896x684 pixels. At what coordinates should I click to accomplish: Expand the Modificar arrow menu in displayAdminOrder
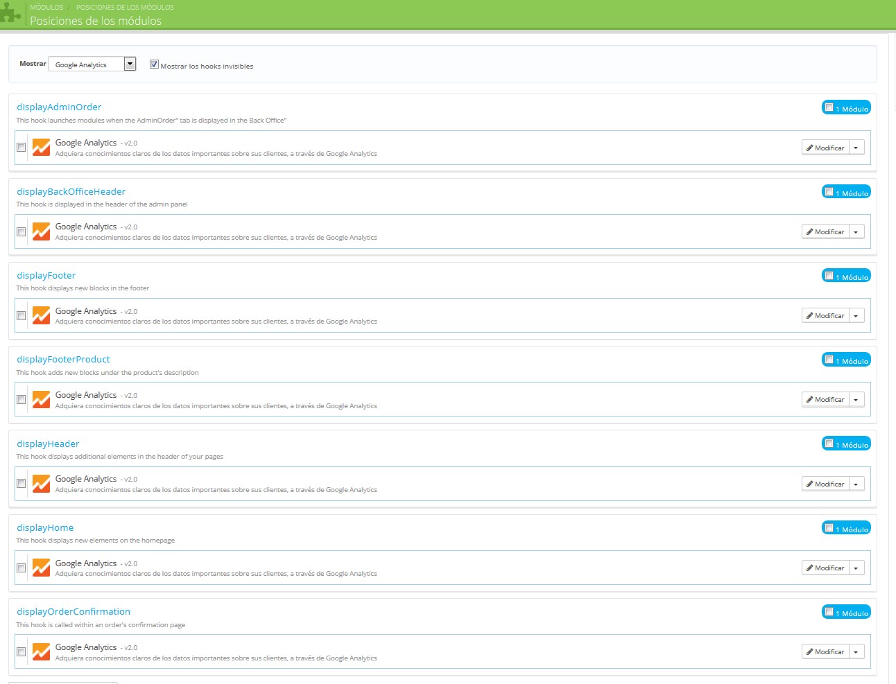[x=856, y=148]
